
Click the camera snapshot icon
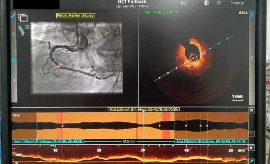pos(184,3)
